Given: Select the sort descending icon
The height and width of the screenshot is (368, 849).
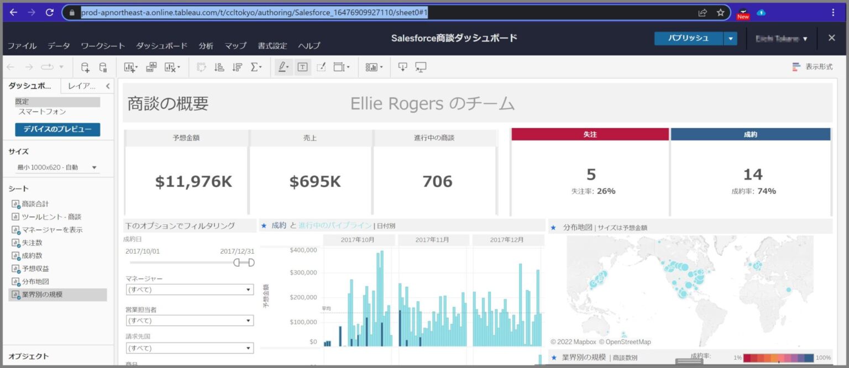Looking at the screenshot, I should pyautogui.click(x=238, y=67).
